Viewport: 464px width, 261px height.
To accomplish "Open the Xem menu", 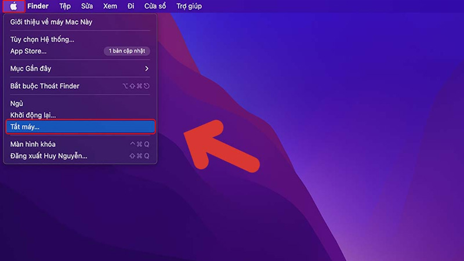I will (110, 6).
